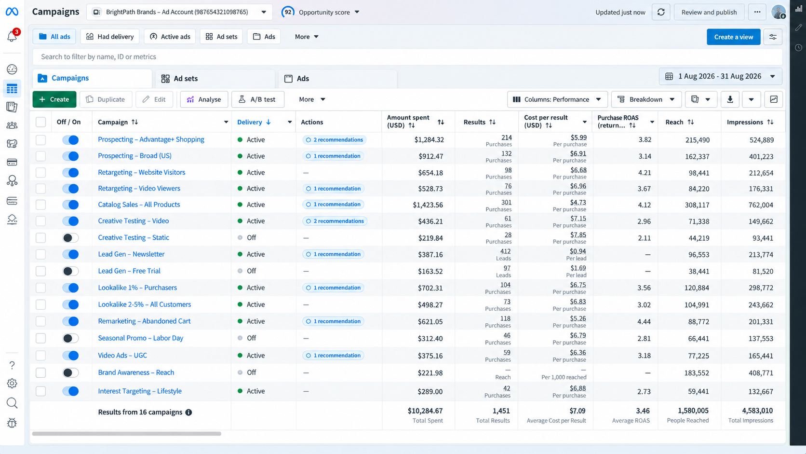Viewport: 806px width, 454px height.
Task: Enable Lead Gen – Free Trial toggle
Action: click(70, 271)
